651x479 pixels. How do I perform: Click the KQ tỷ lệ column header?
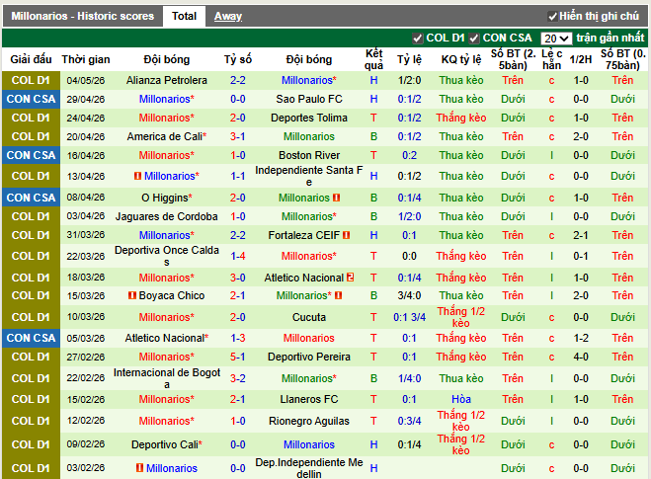[x=461, y=59]
